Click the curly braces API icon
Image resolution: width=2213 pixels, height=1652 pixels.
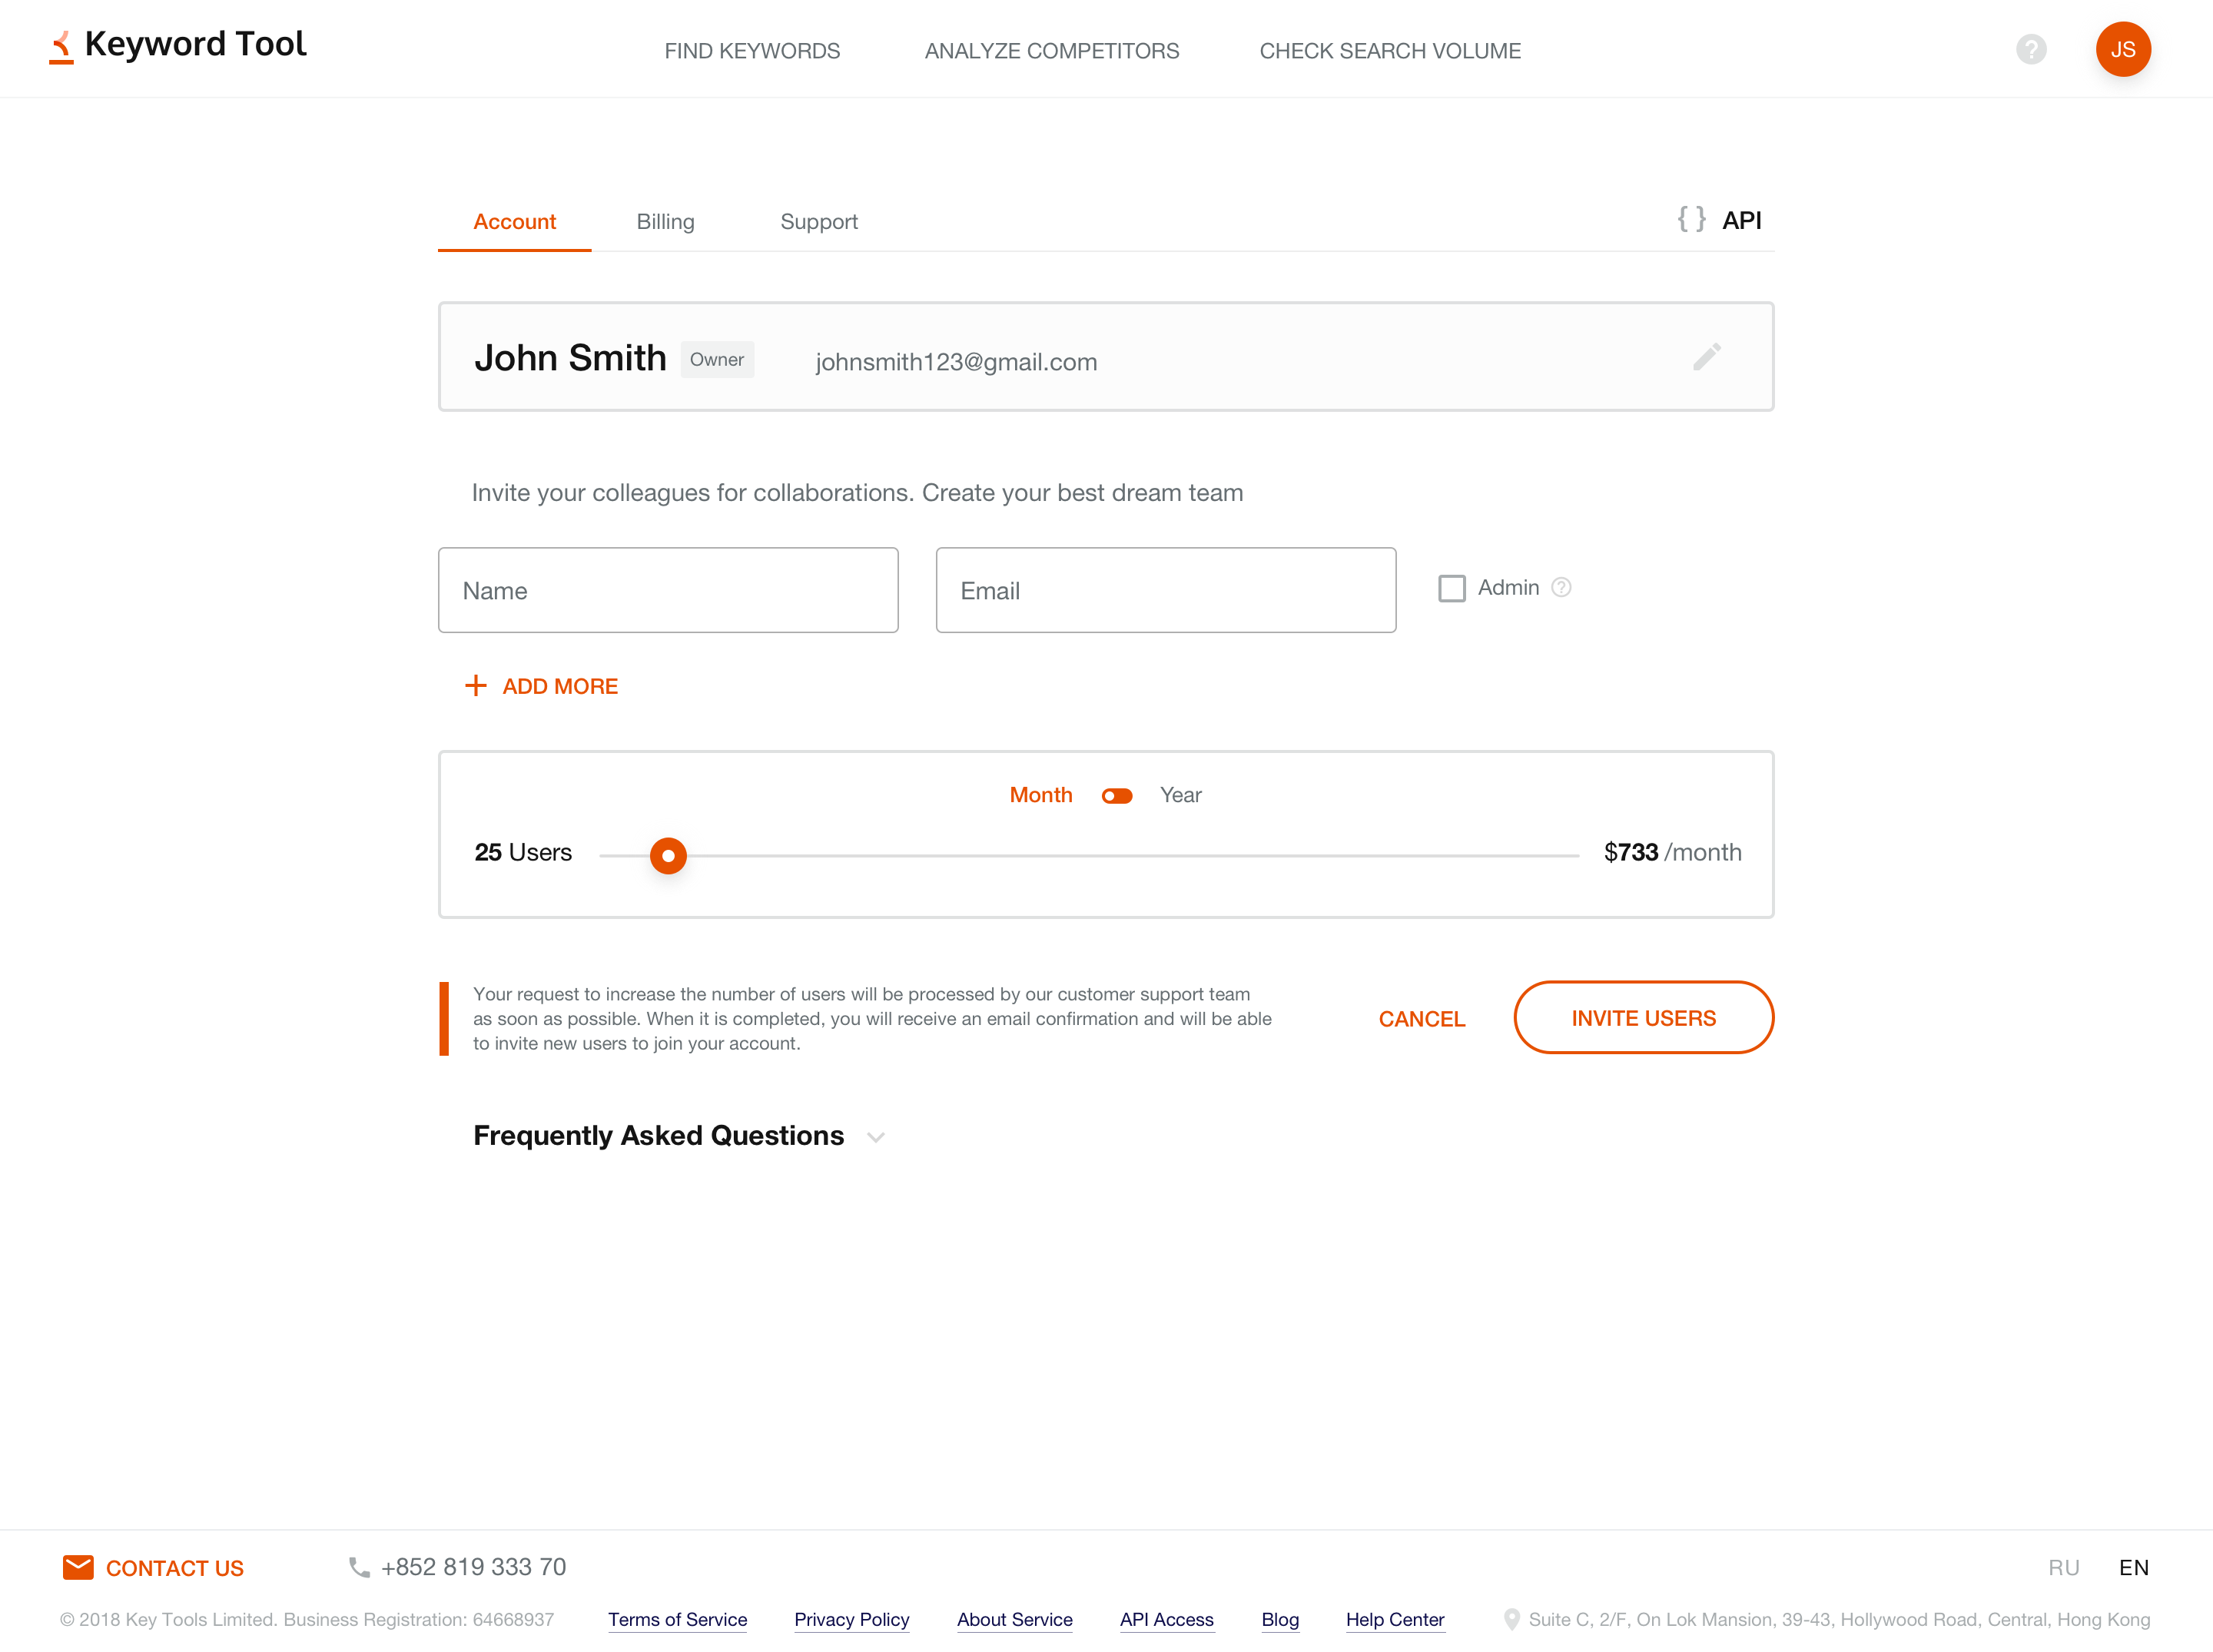click(x=1691, y=220)
